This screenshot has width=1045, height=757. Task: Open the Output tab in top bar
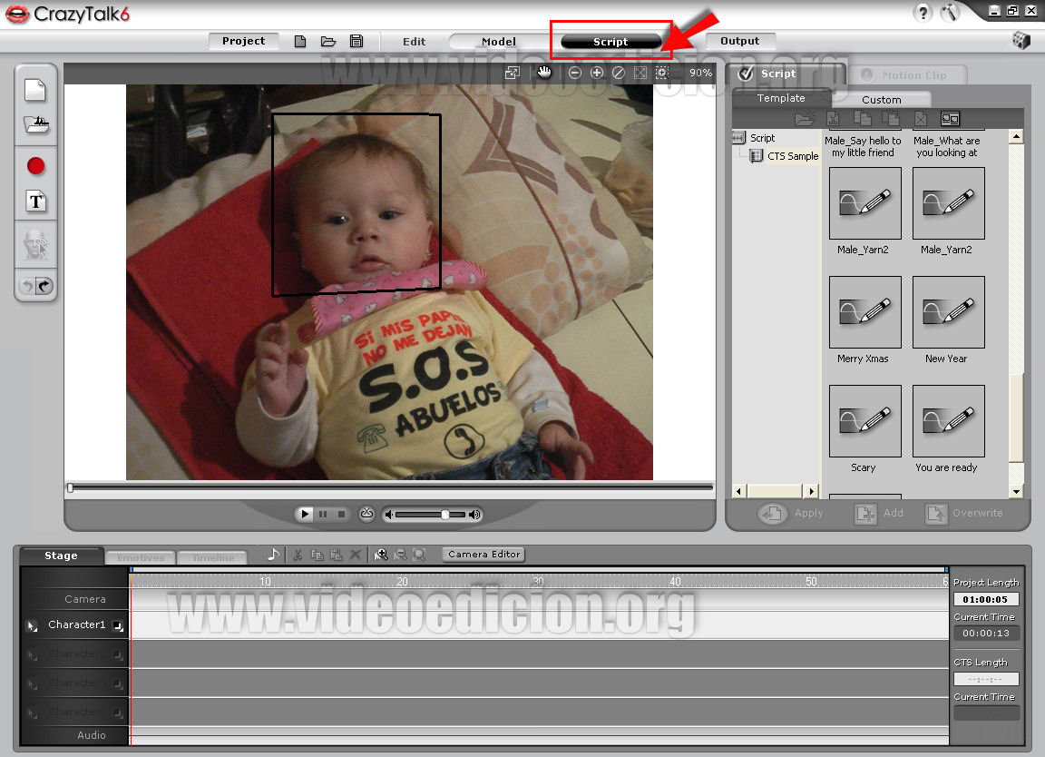click(739, 41)
